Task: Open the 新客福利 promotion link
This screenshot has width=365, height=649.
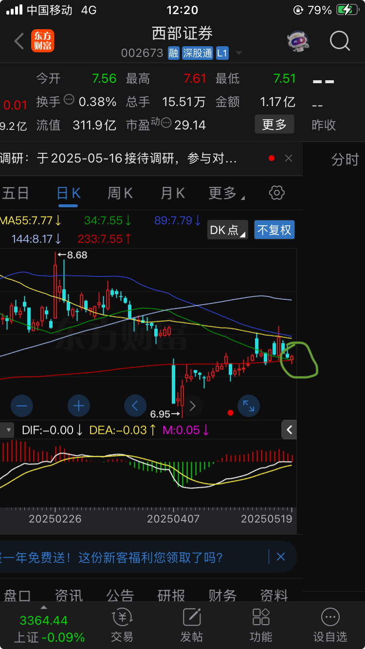Action: pyautogui.click(x=112, y=557)
